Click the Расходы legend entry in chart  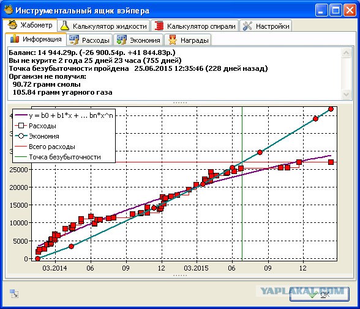(x=36, y=126)
